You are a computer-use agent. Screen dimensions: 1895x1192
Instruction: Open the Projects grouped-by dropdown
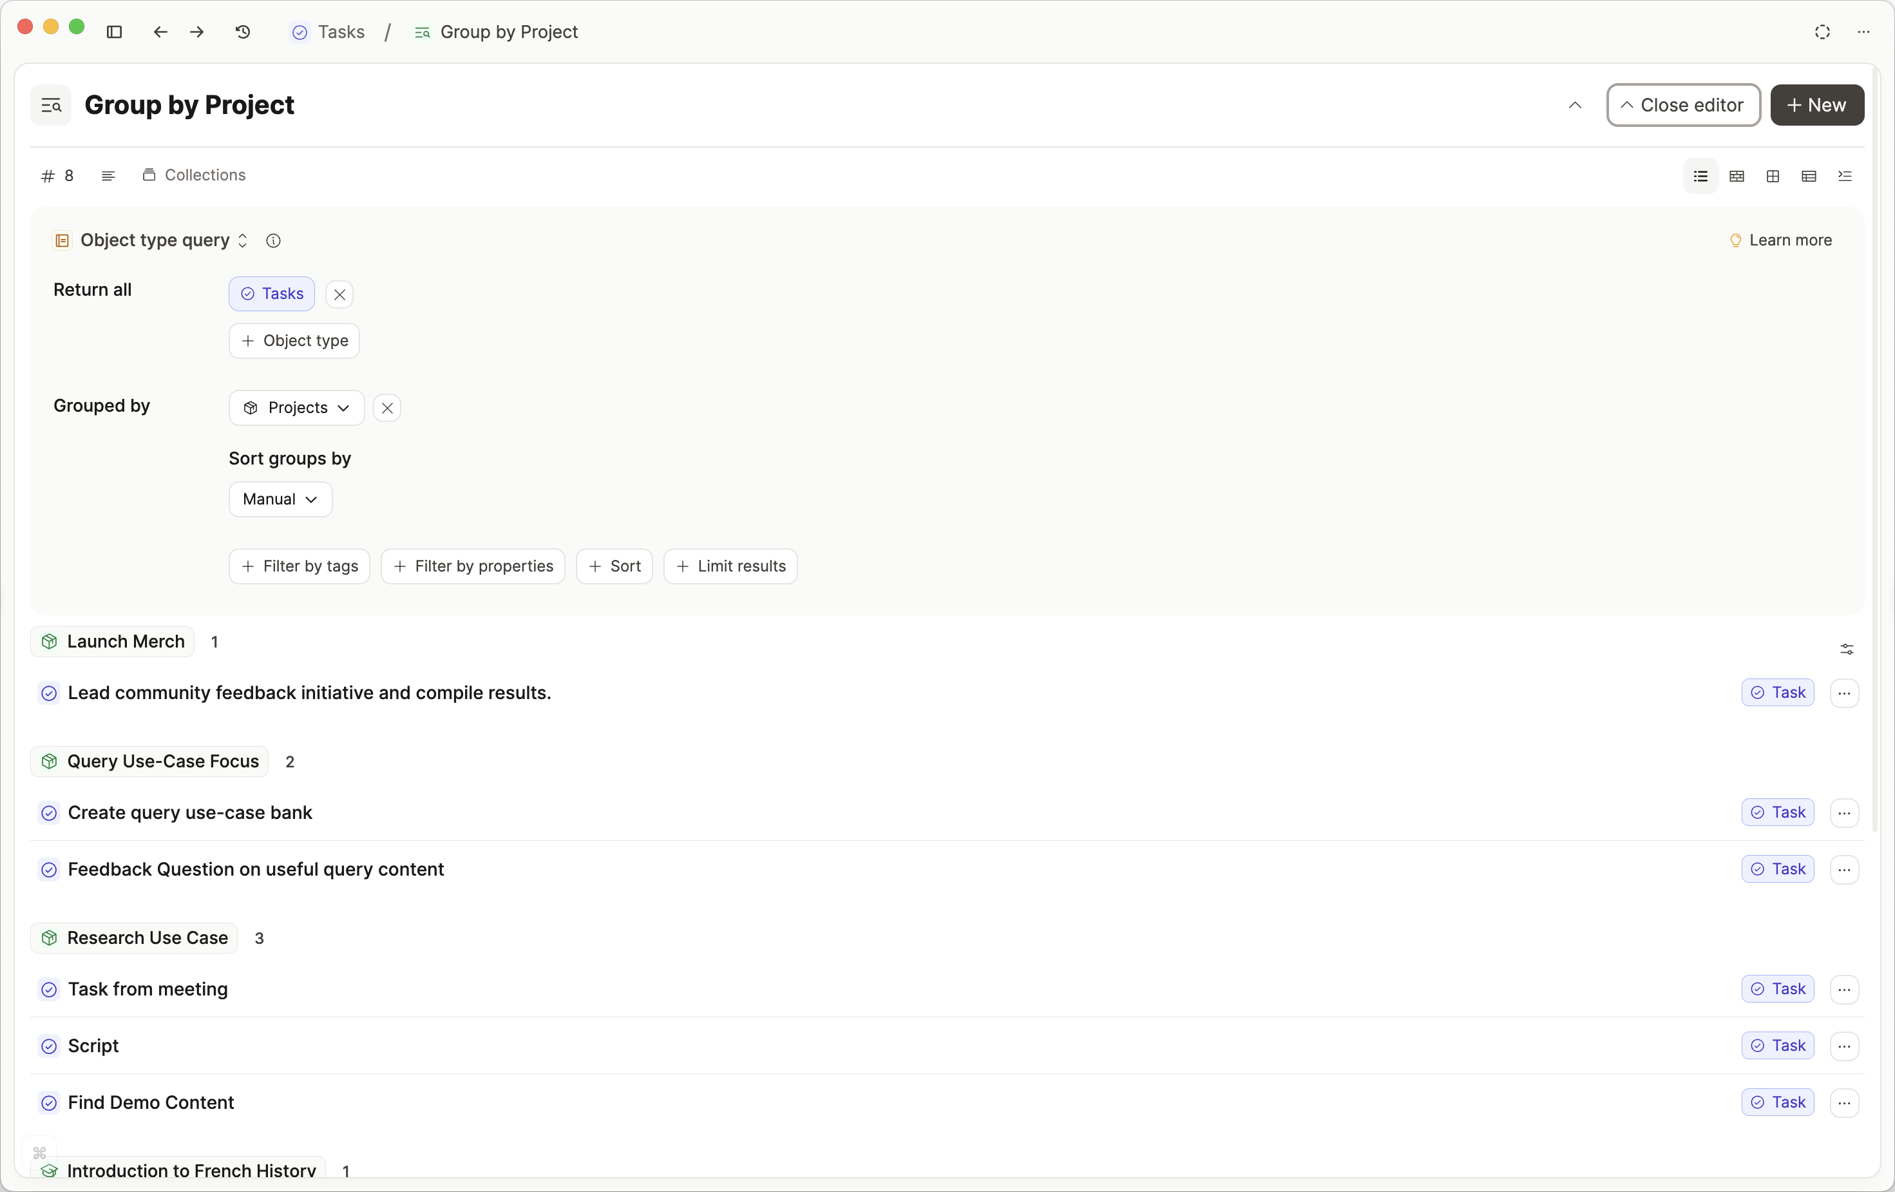[x=296, y=407]
